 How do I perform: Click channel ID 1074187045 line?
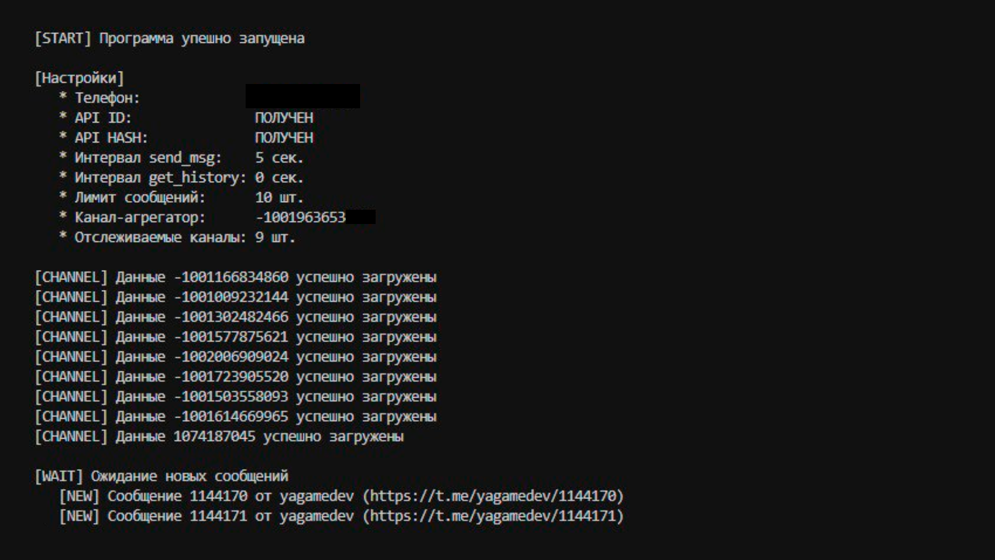[x=220, y=436]
